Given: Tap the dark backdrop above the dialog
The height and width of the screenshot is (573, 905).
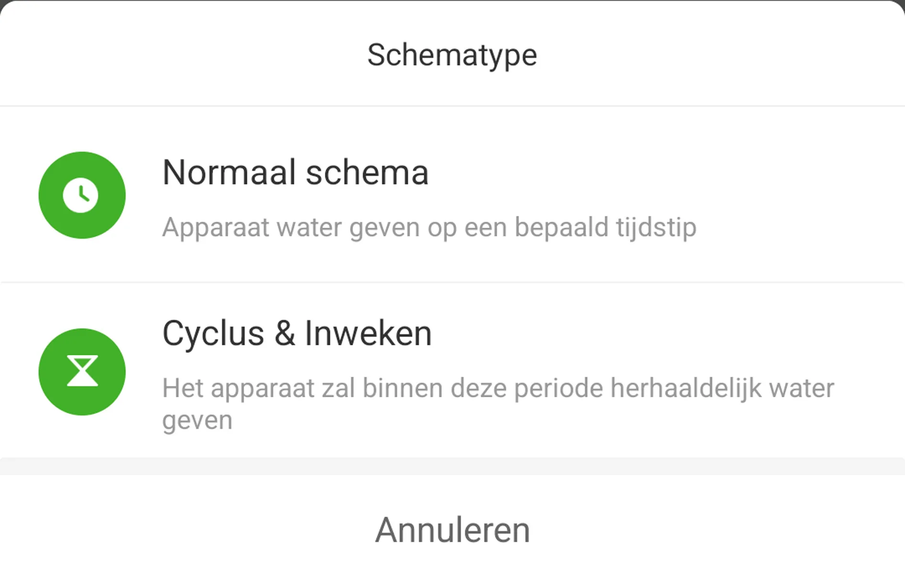Looking at the screenshot, I should point(452,1).
